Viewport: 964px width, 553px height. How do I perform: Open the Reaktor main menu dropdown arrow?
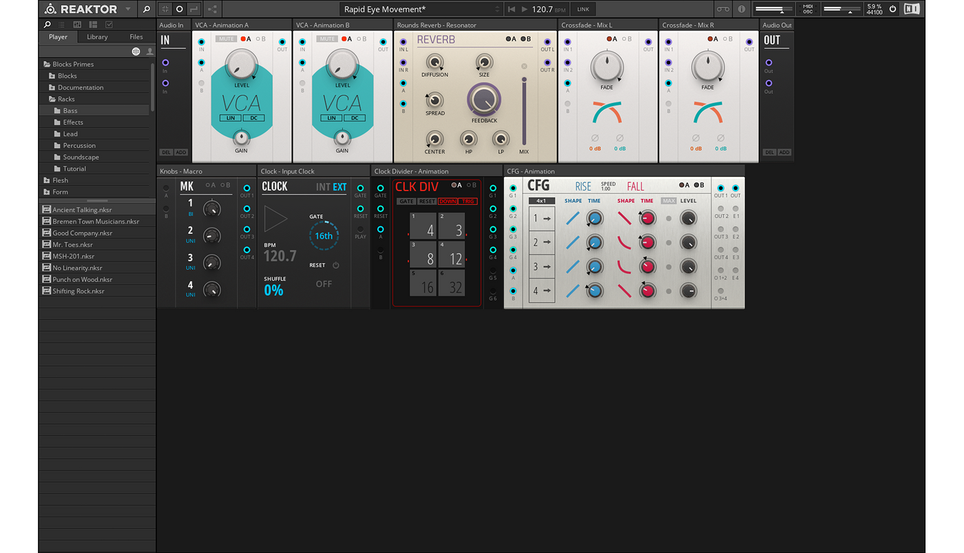[127, 9]
